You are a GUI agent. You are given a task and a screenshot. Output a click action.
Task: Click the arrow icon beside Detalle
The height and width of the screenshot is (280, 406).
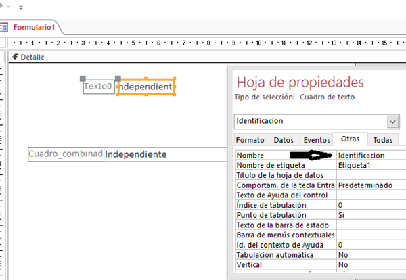pyautogui.click(x=15, y=57)
